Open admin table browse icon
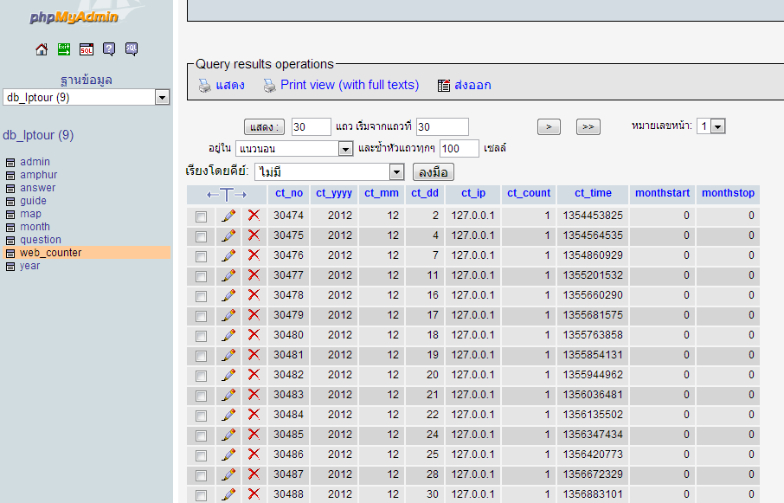Screen dimensions: 784x503 (x=10, y=163)
